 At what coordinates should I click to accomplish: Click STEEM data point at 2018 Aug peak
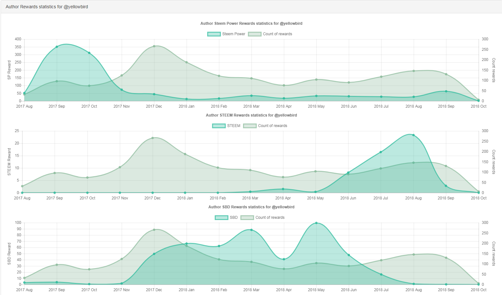(x=414, y=135)
